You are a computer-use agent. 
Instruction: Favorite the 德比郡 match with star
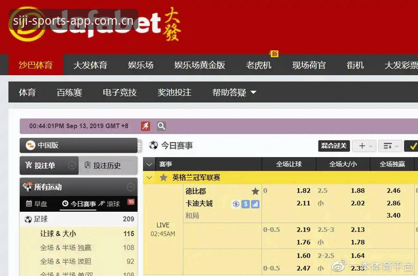click(255, 191)
